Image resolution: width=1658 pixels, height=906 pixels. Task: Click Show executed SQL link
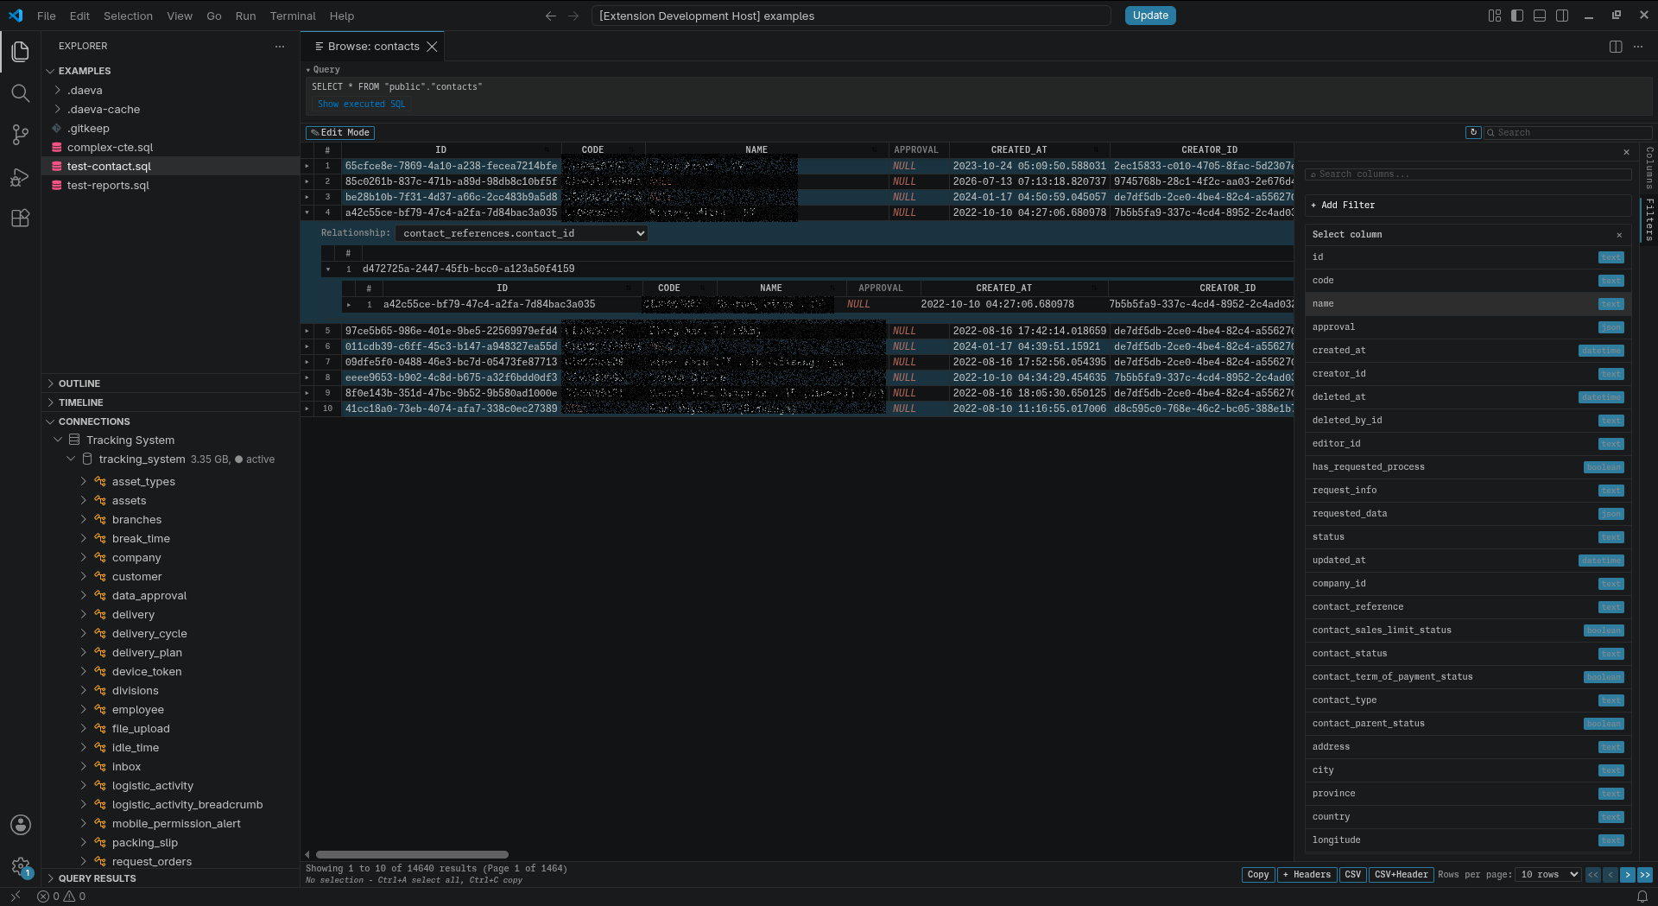[361, 104]
